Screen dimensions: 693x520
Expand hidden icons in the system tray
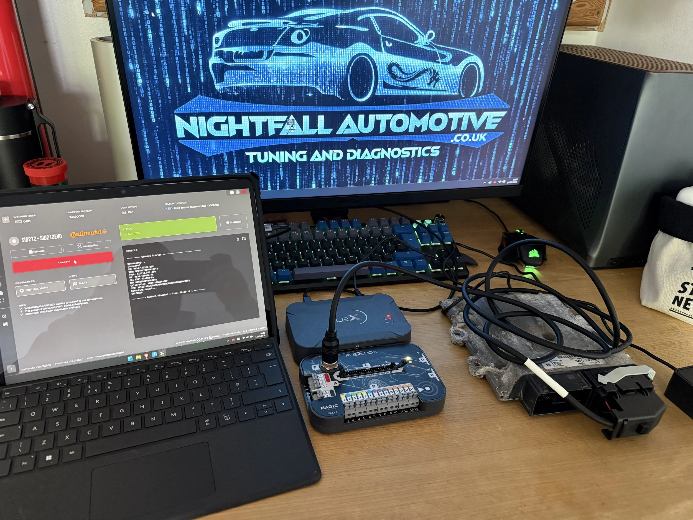[228, 341]
